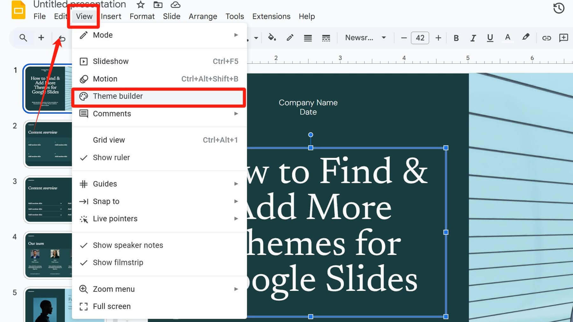Open the Tools menu
Screen dimensions: 573x322
[x=235, y=16]
